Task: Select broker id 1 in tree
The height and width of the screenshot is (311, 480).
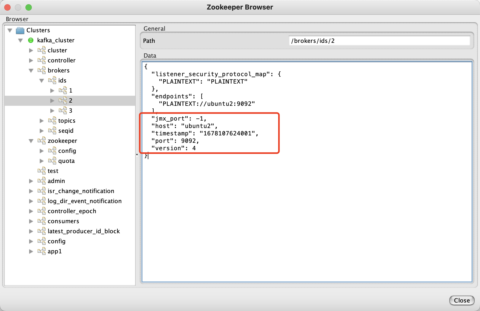Action: 70,90
